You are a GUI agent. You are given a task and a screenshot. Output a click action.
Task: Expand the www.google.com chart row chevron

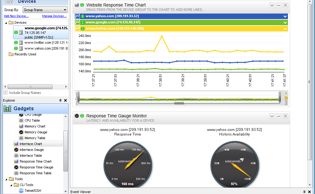285,22
